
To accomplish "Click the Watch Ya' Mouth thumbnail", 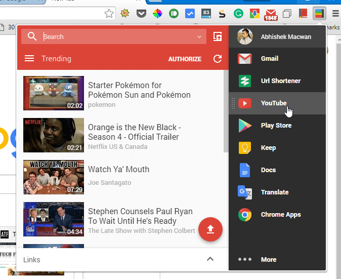I will [x=54, y=177].
